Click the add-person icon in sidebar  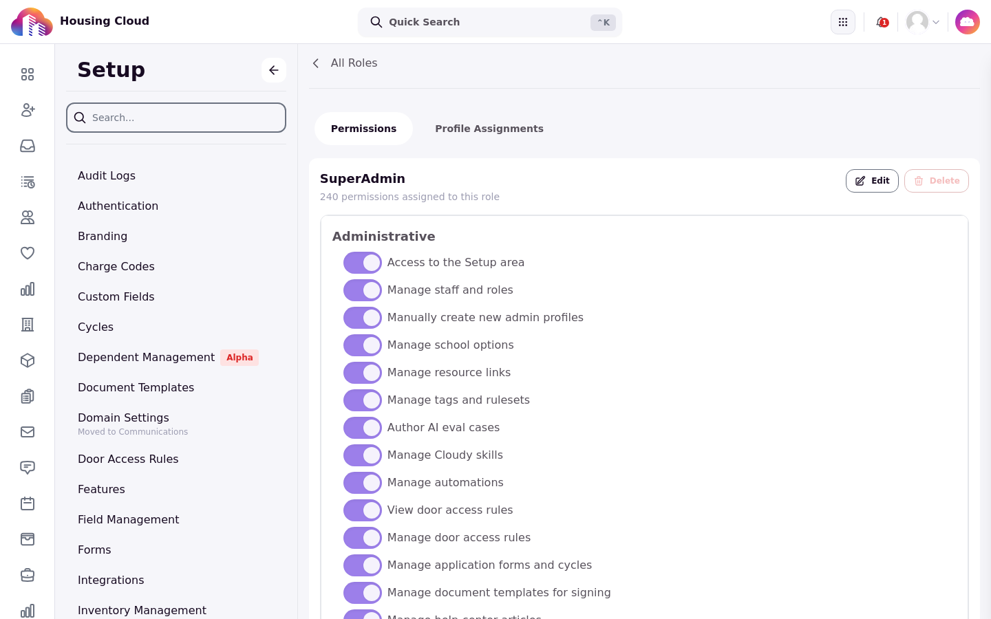28,110
